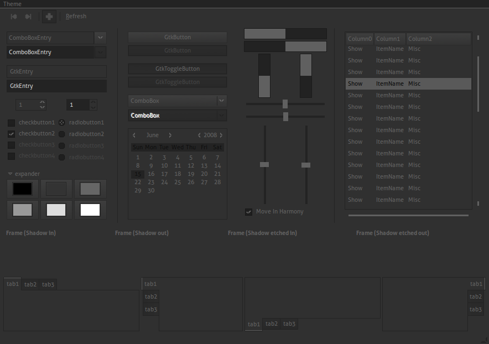Toggle the Move In Harmony checkbox
The image size is (489, 344).
tap(248, 212)
